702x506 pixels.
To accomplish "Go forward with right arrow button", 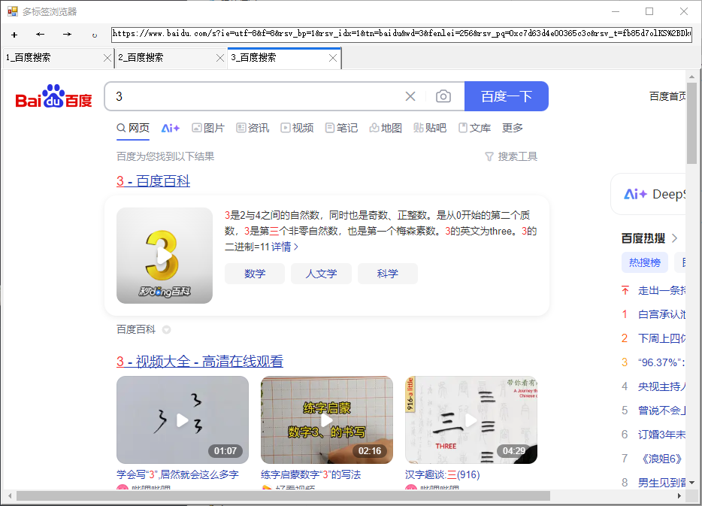I will pos(67,35).
